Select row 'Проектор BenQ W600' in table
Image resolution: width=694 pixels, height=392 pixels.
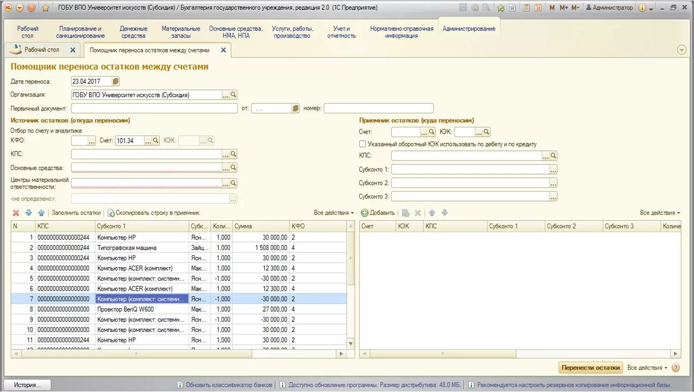(x=179, y=309)
